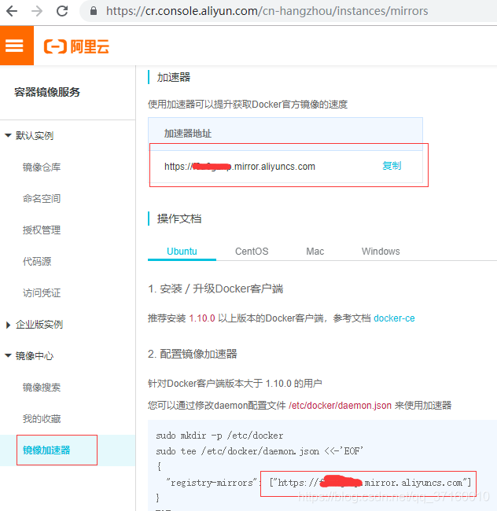The image size is (497, 511).
Task: Open 镜像搜索 in the sidebar
Action: point(42,387)
